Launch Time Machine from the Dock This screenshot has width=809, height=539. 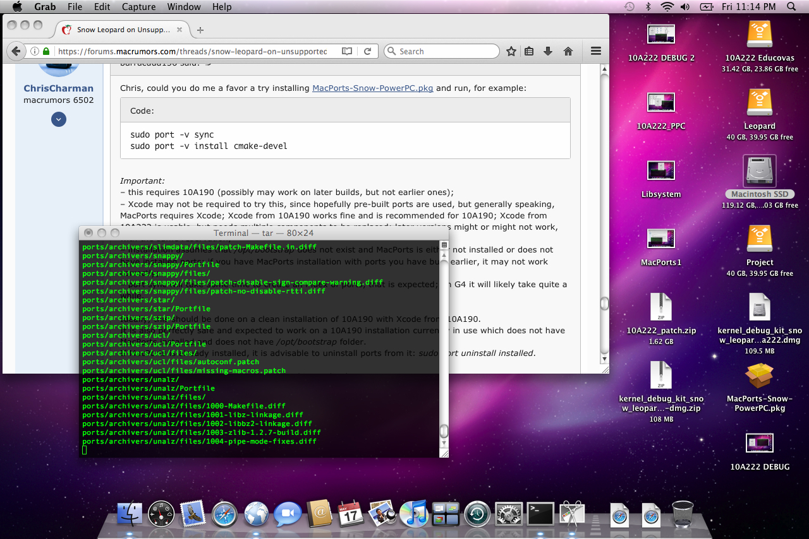(x=477, y=513)
